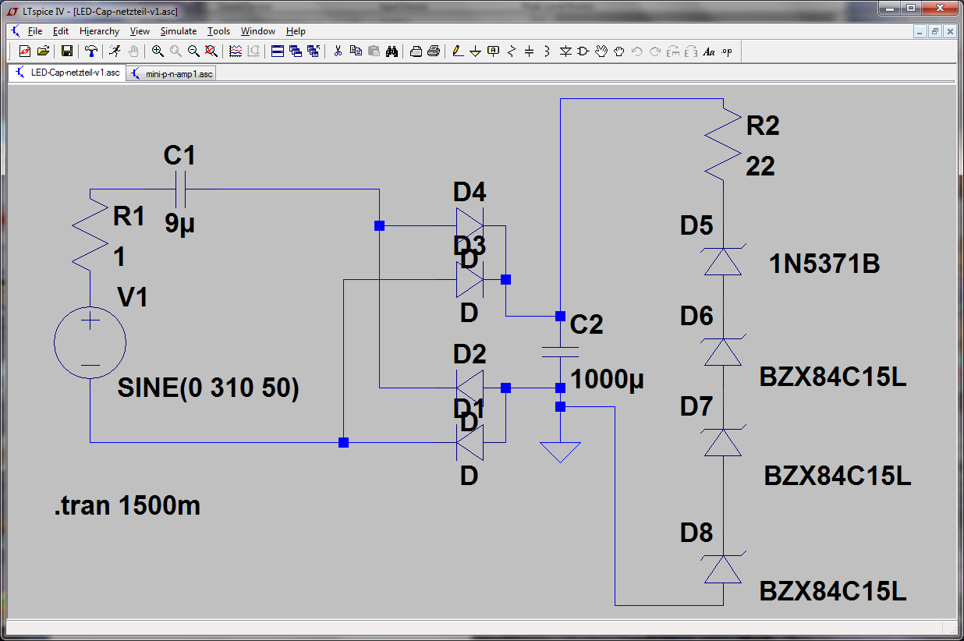The image size is (964, 641).
Task: Click the V1 voltage source symbol
Action: pos(90,343)
